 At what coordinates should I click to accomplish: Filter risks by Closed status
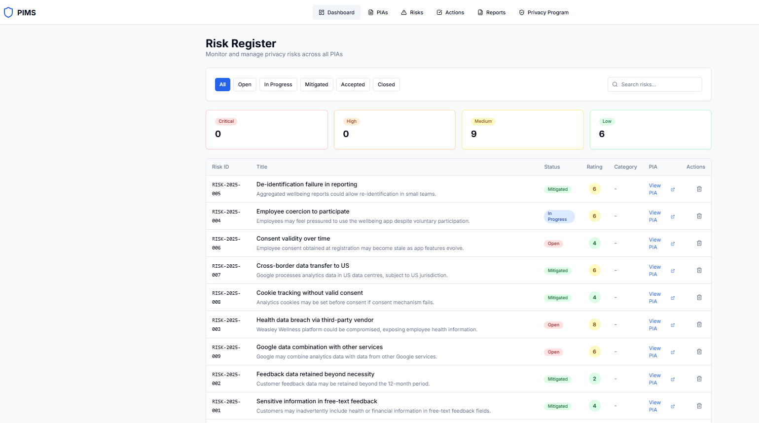click(386, 84)
